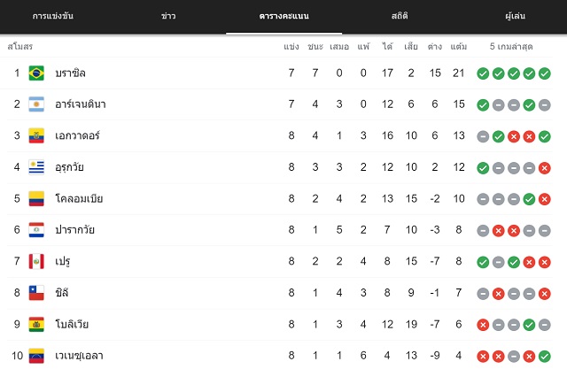
Task: Select the Colombia flag icon
Action: 36,198
